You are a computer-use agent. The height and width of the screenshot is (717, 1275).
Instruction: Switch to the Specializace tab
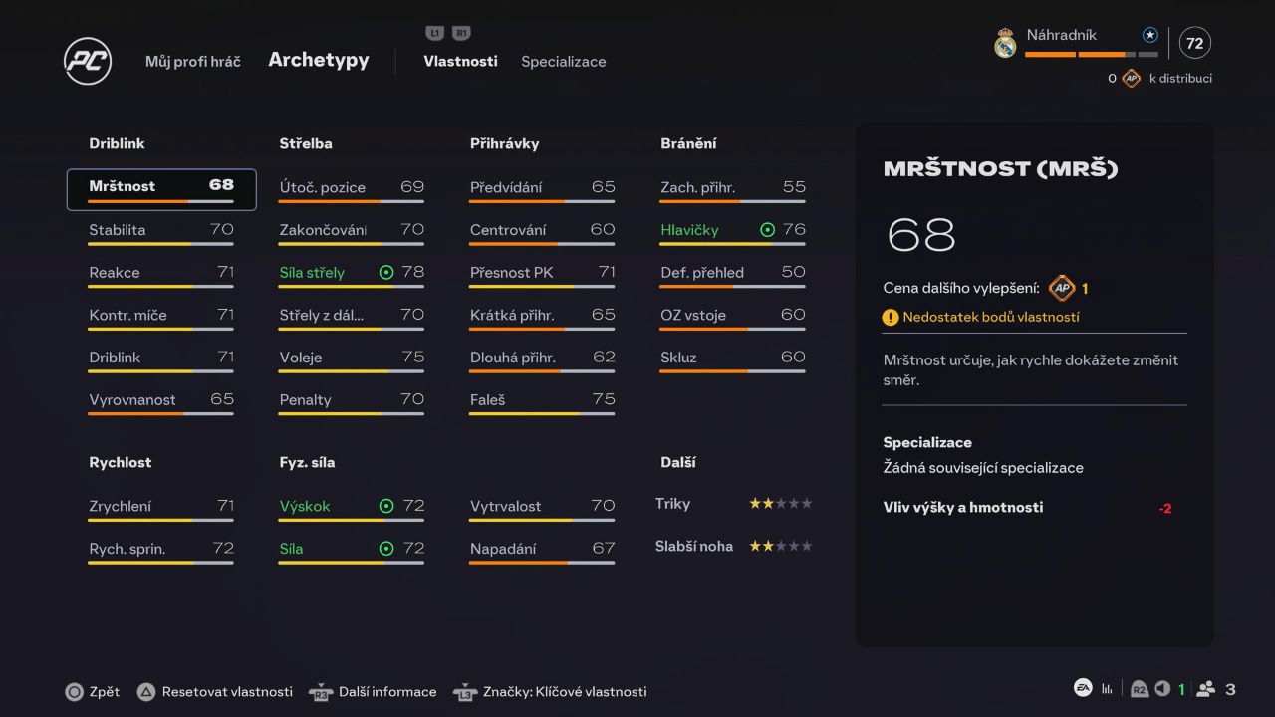pyautogui.click(x=563, y=62)
